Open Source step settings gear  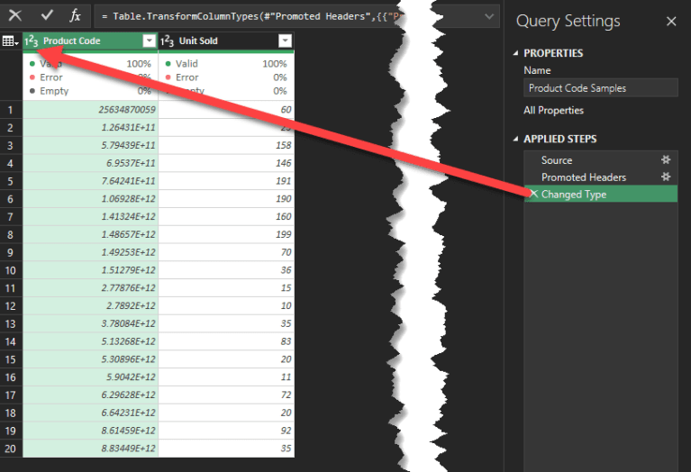(x=666, y=160)
